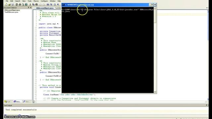The width and height of the screenshot is (212, 119).
Task: Click the Indent block toolbar icon
Action: point(48,5)
